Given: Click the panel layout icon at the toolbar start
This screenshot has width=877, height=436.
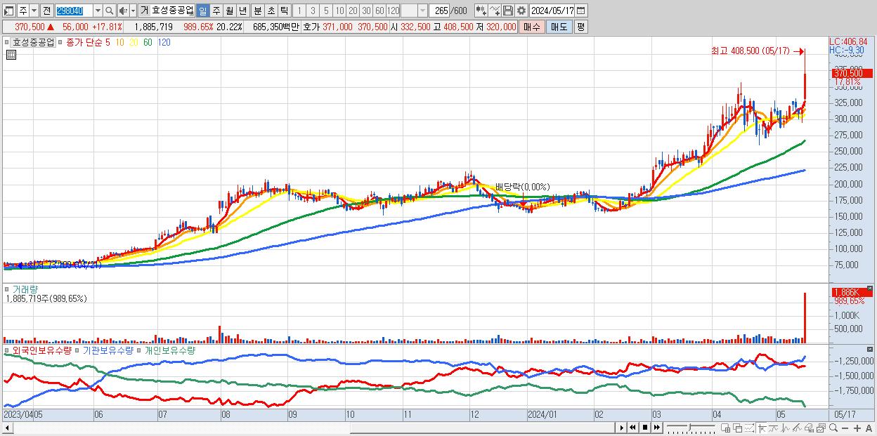Looking at the screenshot, I should point(8,11).
